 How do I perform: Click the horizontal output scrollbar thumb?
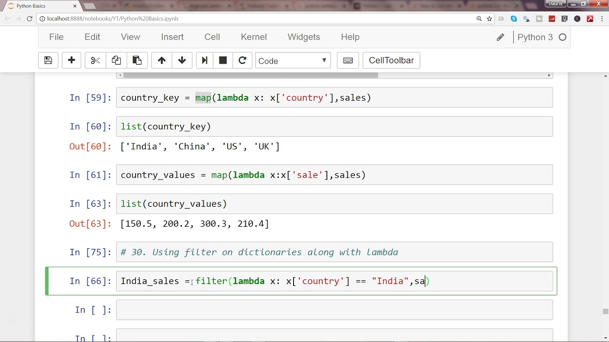click(x=251, y=75)
